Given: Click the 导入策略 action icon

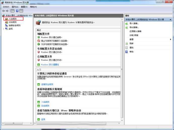Looking at the screenshot, I should click(x=127, y=24).
